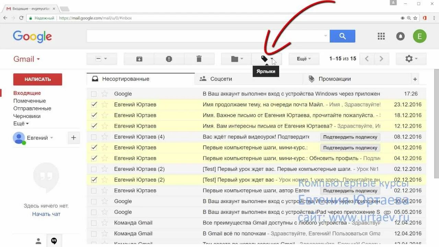This screenshot has height=247, width=439.
Task: Uncheck the 23.12.2016 message checkbox
Action: click(x=94, y=104)
